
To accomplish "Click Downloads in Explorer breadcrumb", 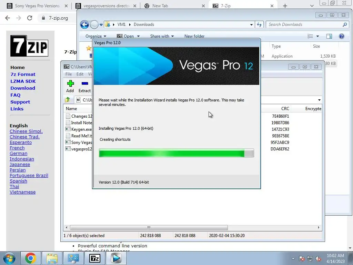I will (x=144, y=24).
